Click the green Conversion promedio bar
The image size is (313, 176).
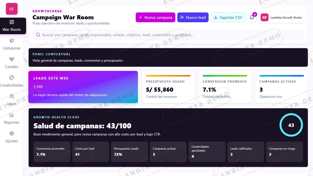tap(225, 76)
